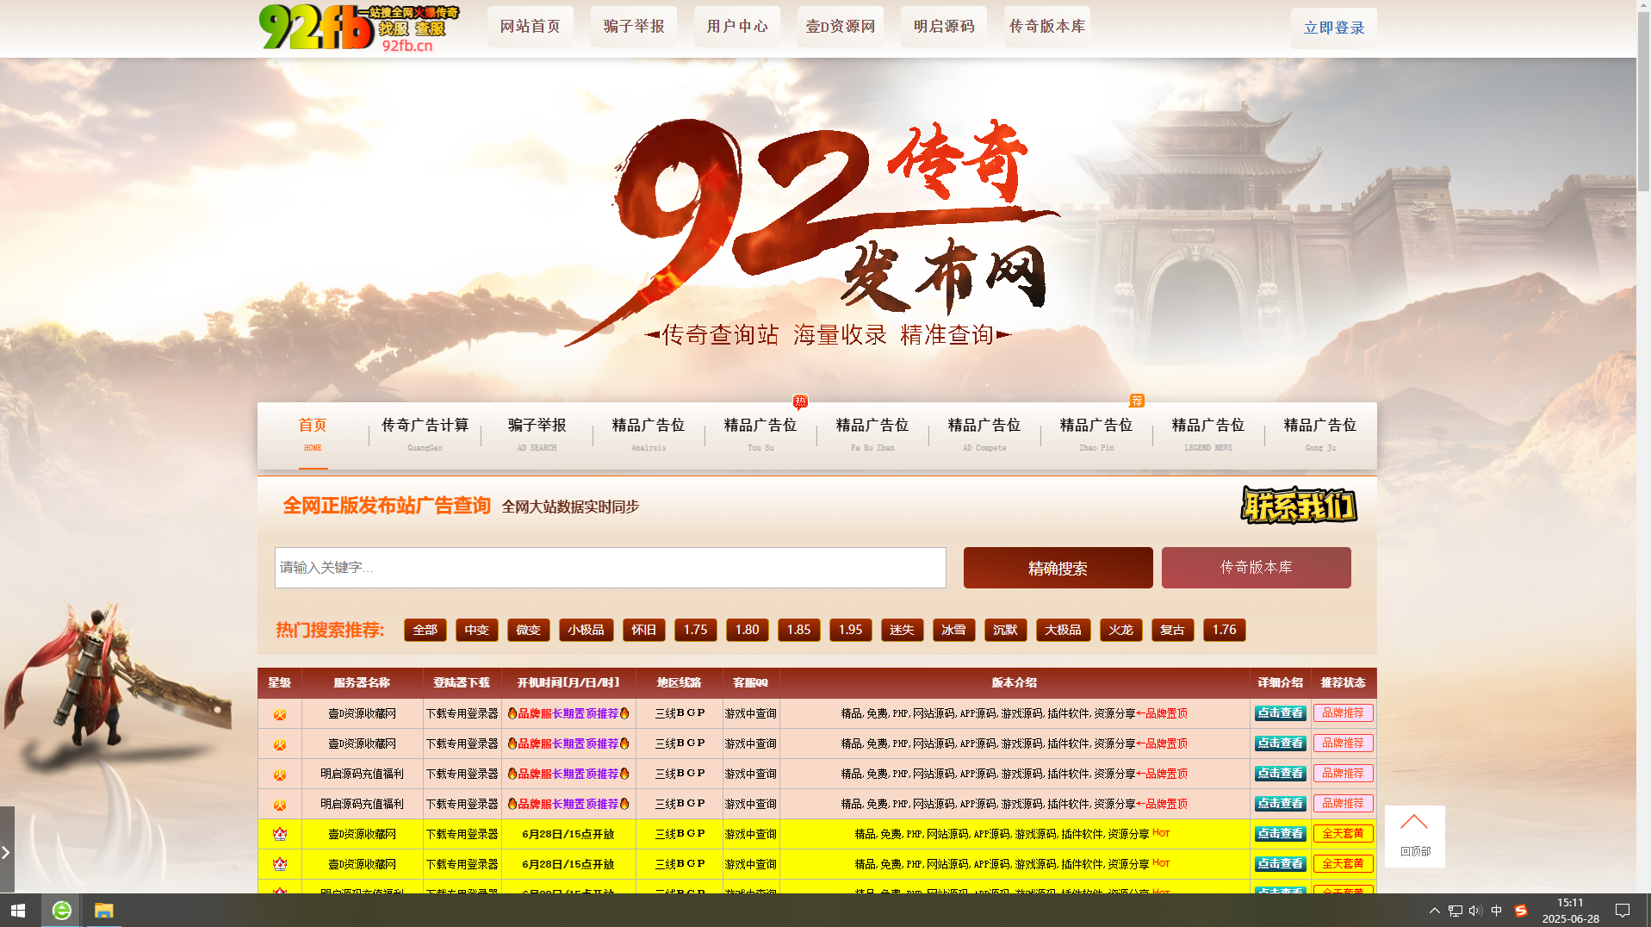Click the 荐 badge above 精品广告位 tab
The width and height of the screenshot is (1651, 927).
pyautogui.click(x=1137, y=400)
